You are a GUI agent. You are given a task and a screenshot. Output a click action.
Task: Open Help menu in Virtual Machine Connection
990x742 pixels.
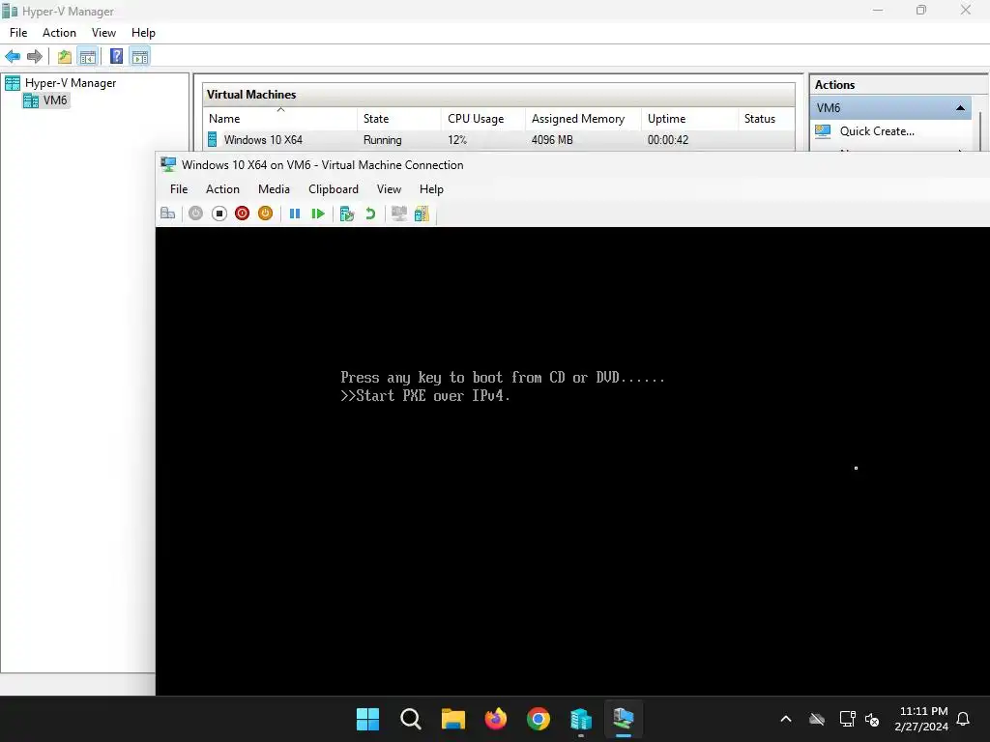tap(431, 189)
